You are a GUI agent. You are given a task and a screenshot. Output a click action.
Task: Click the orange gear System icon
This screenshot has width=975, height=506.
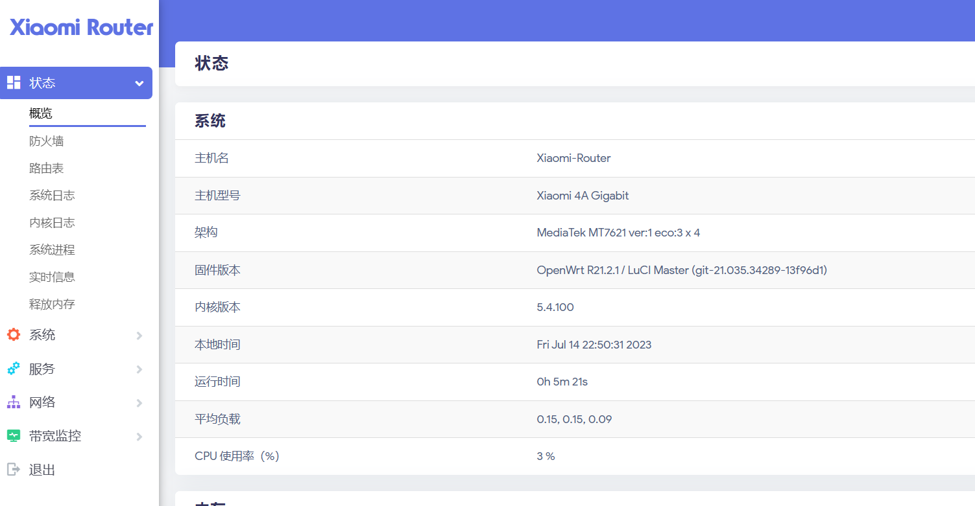[14, 335]
